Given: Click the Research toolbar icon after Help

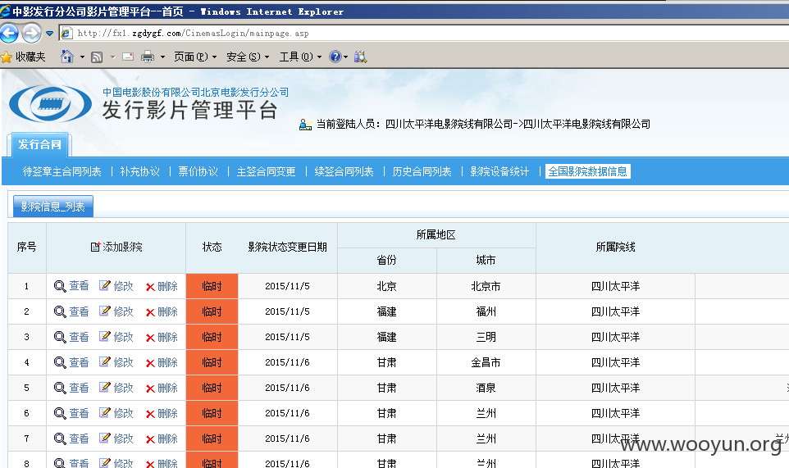Looking at the screenshot, I should pyautogui.click(x=360, y=57).
